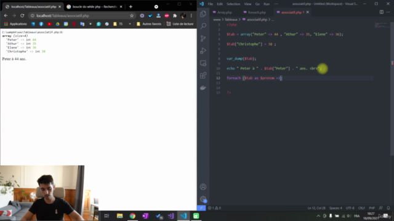
Task: Change the Spaces: 4 indentation setting
Action: click(336, 208)
